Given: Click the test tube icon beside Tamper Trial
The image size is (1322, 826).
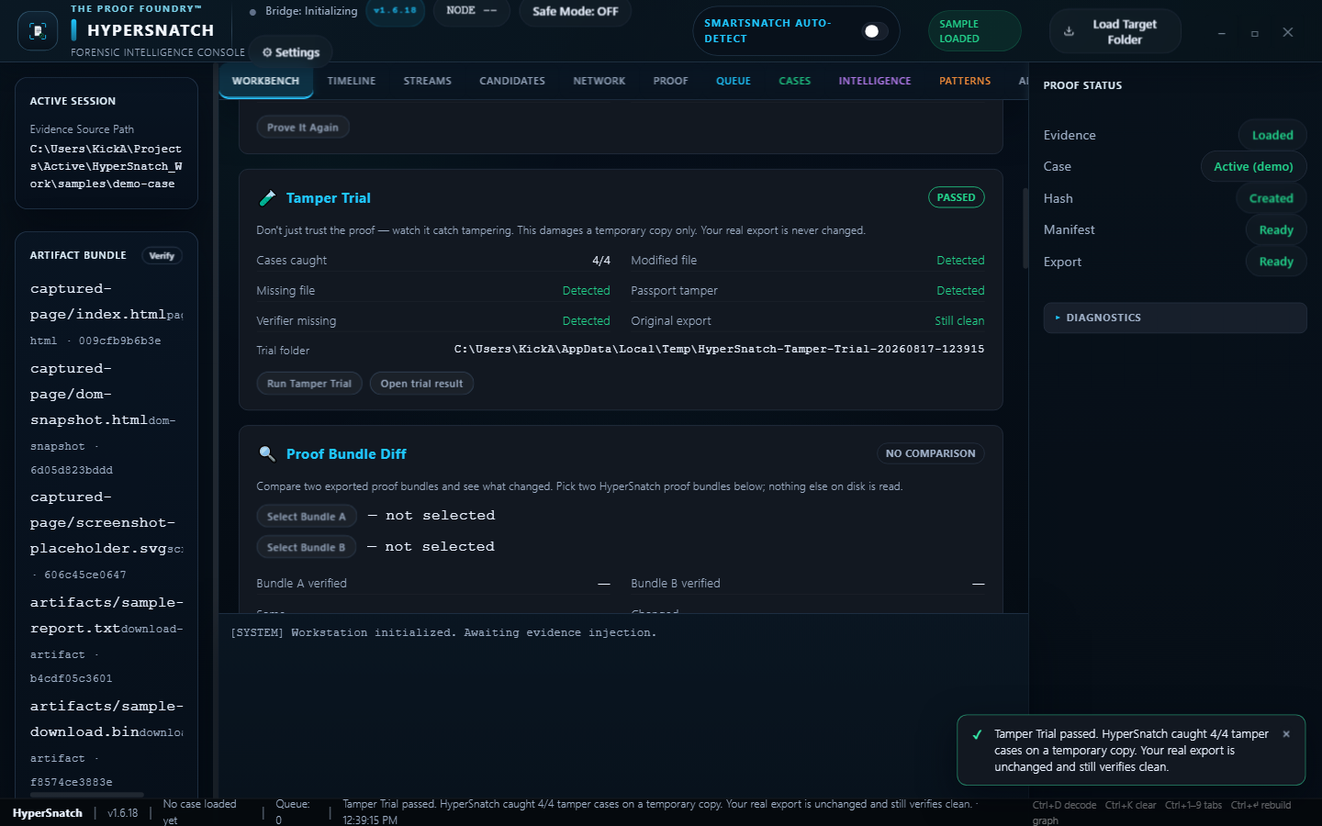Looking at the screenshot, I should point(267,198).
